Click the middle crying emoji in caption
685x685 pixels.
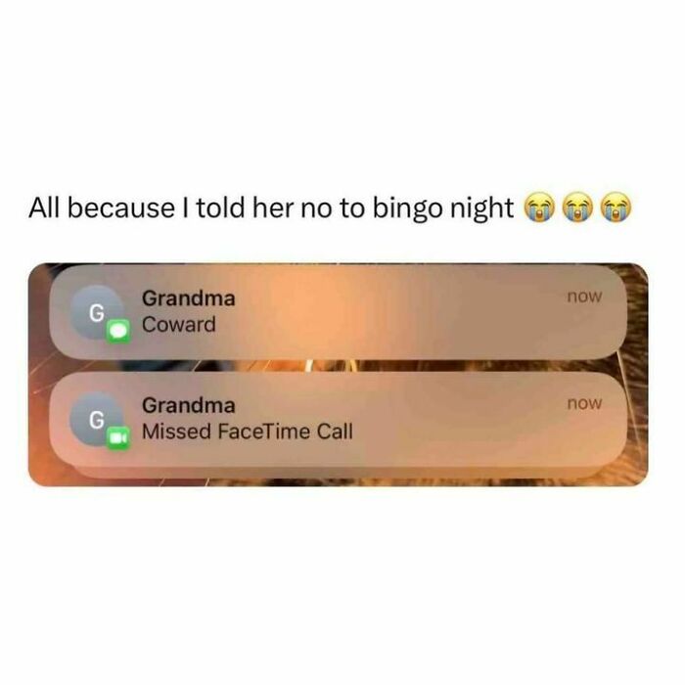tap(578, 207)
